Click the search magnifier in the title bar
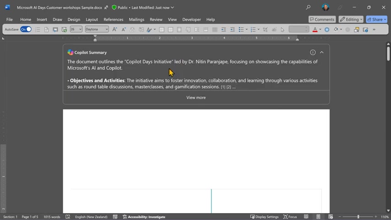This screenshot has height=220, width=391. pos(308,7)
